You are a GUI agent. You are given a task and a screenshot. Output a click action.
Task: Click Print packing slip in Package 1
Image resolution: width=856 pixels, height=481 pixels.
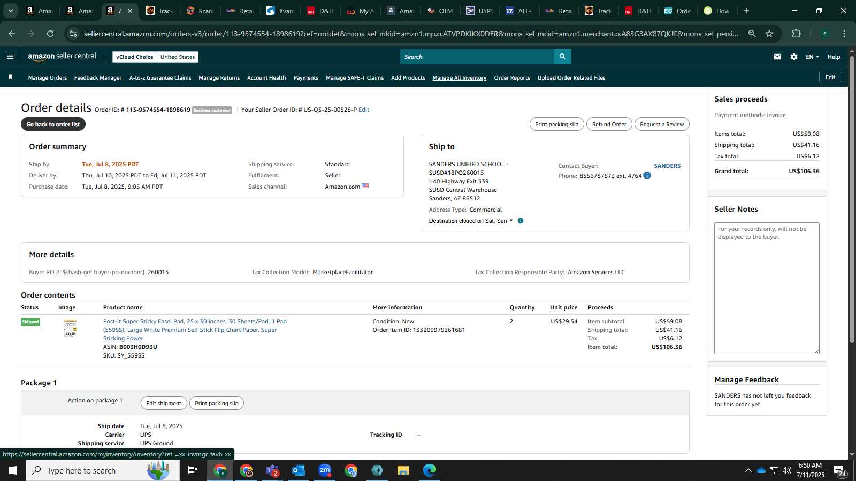[217, 403]
